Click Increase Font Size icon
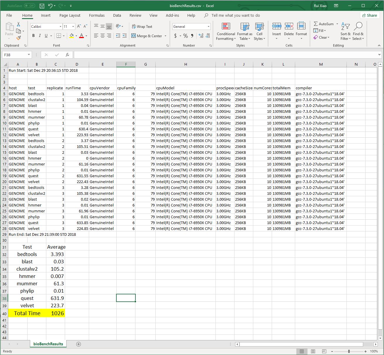 point(79,26)
